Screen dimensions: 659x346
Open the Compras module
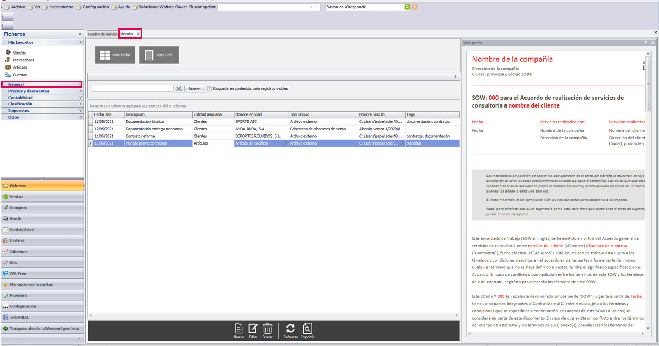[x=42, y=207]
